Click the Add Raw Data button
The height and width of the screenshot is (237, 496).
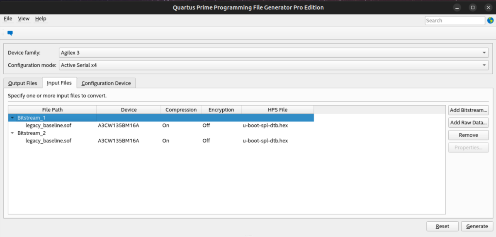(x=468, y=123)
